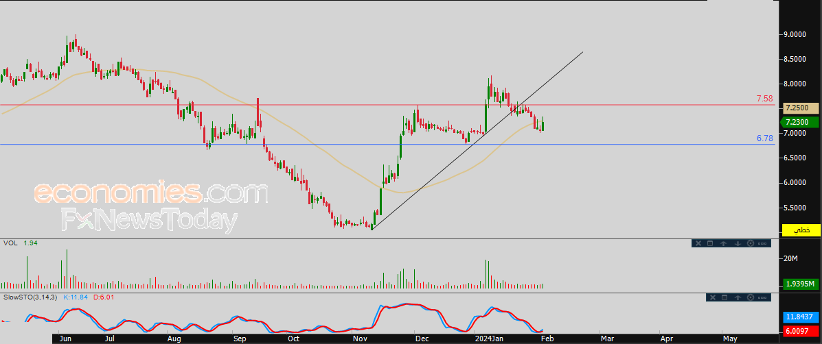
Task: Click the green 7.2300 current price tag
Action: 801,123
